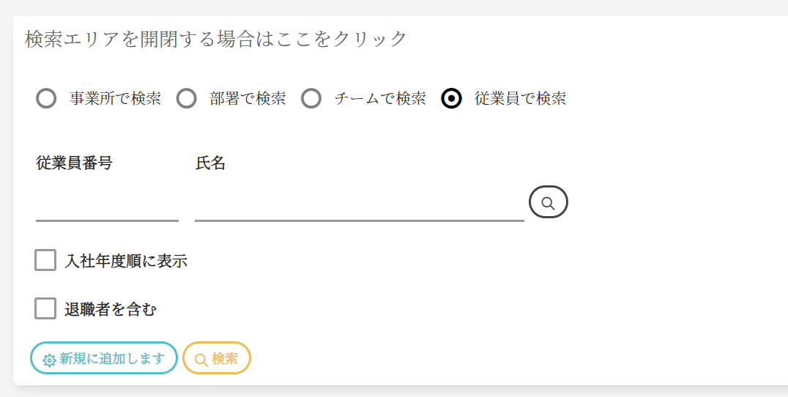Click the 入社年度順に表示 label text
Screen dimensions: 788x397
126,261
